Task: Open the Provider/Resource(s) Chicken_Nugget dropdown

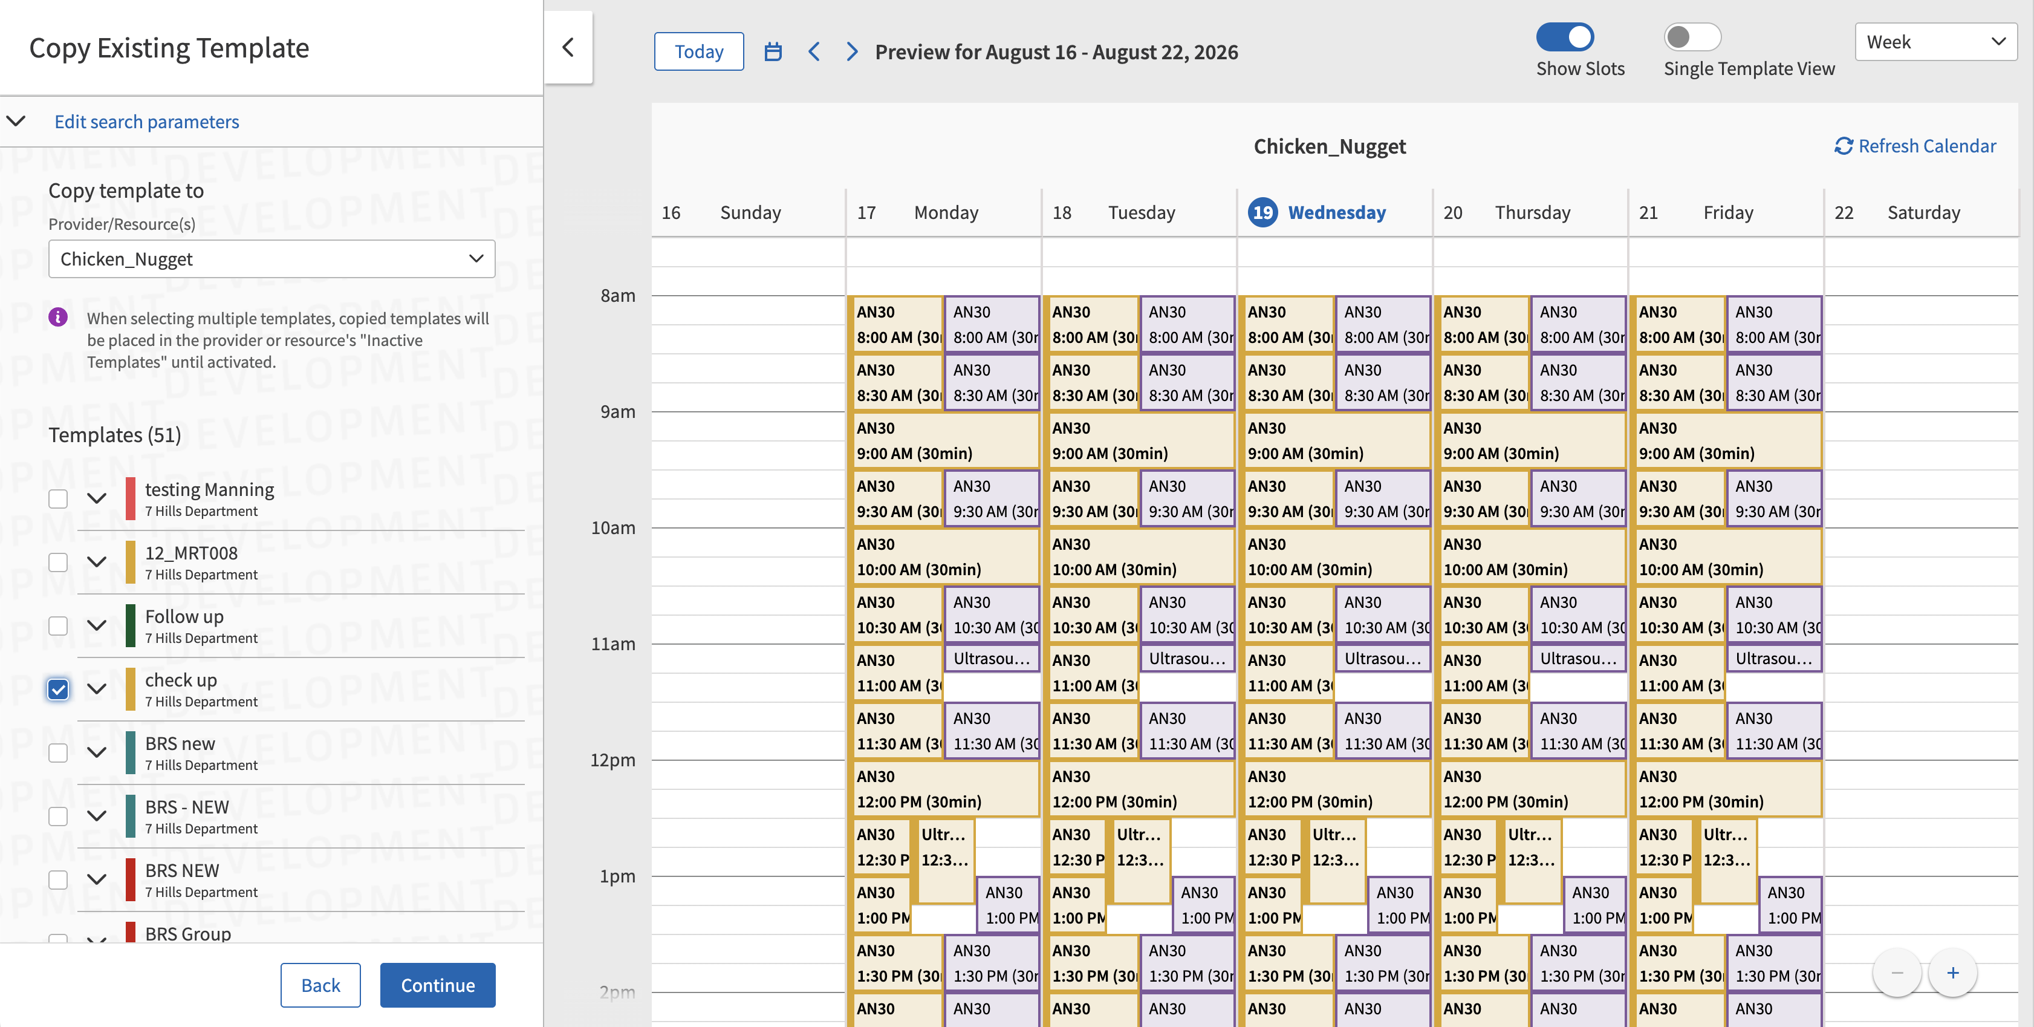Action: point(271,259)
